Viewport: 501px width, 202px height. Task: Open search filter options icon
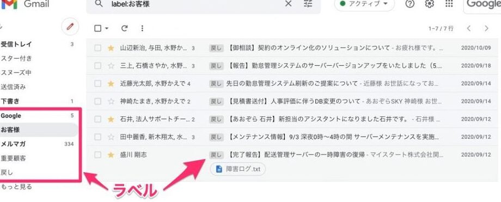308,4
